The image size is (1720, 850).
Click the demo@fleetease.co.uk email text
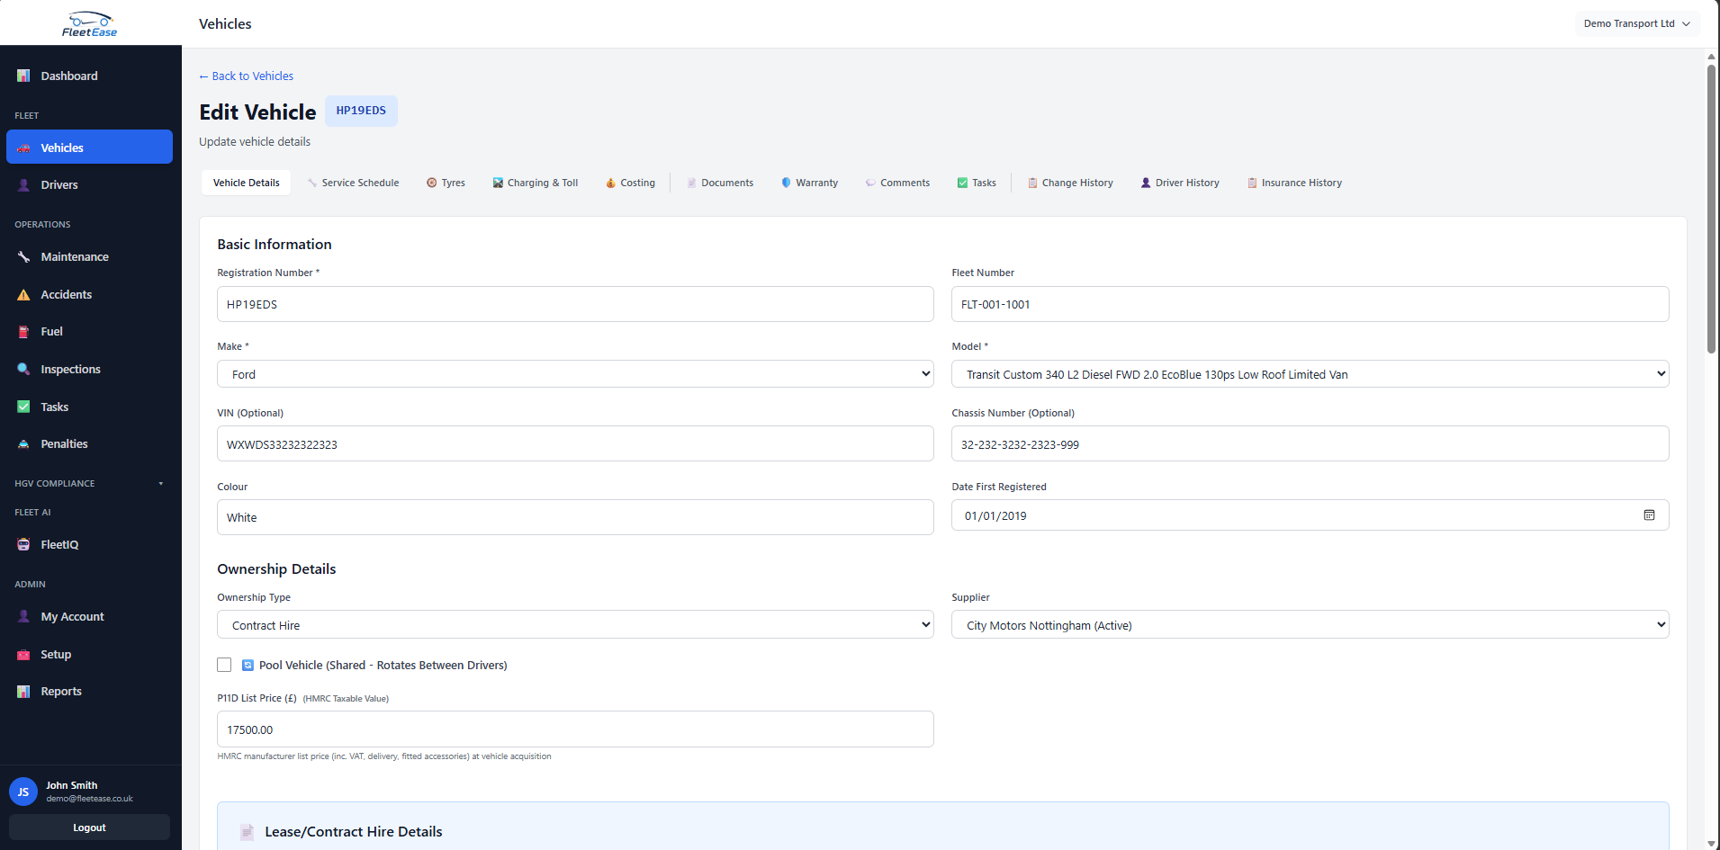90,799
